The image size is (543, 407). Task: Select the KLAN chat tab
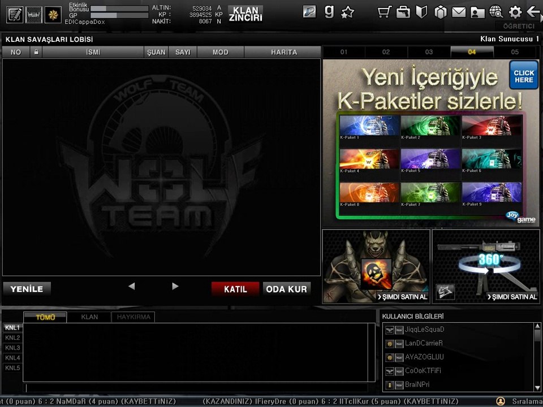pyautogui.click(x=89, y=317)
